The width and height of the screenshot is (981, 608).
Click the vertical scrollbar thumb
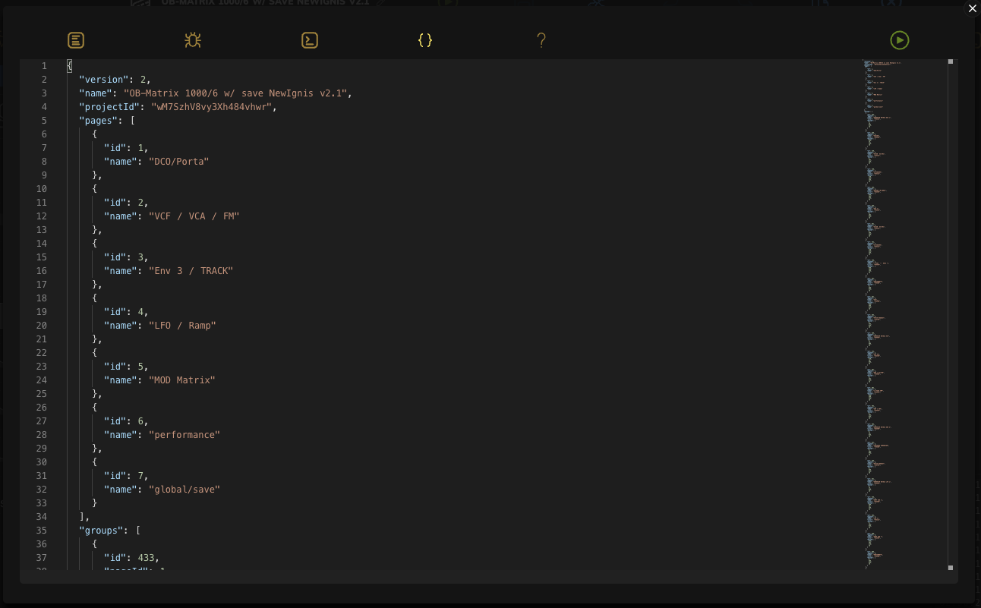(x=950, y=61)
